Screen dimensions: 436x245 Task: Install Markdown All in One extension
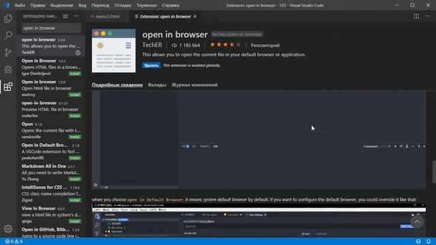(x=75, y=179)
